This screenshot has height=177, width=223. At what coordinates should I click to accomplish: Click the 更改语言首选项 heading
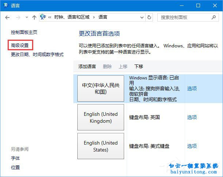(x=99, y=34)
